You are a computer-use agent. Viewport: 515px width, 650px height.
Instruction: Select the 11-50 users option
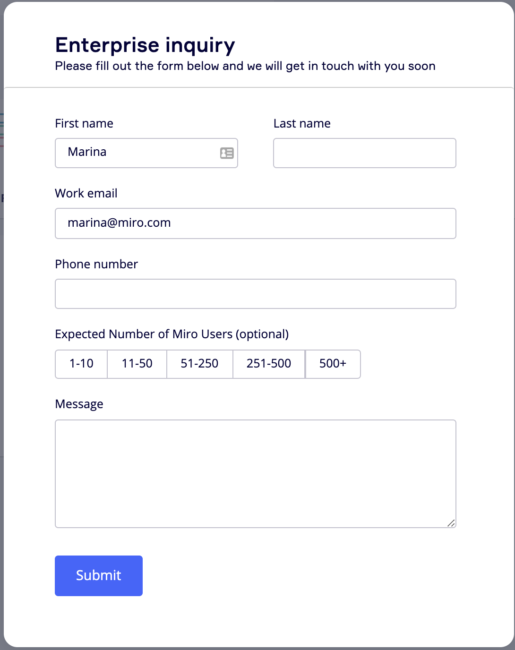point(137,364)
